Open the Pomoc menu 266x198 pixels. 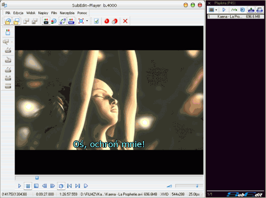82,13
